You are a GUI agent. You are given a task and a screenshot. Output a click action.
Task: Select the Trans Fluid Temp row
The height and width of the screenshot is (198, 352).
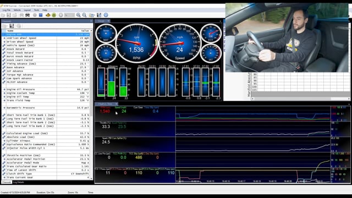point(46,100)
